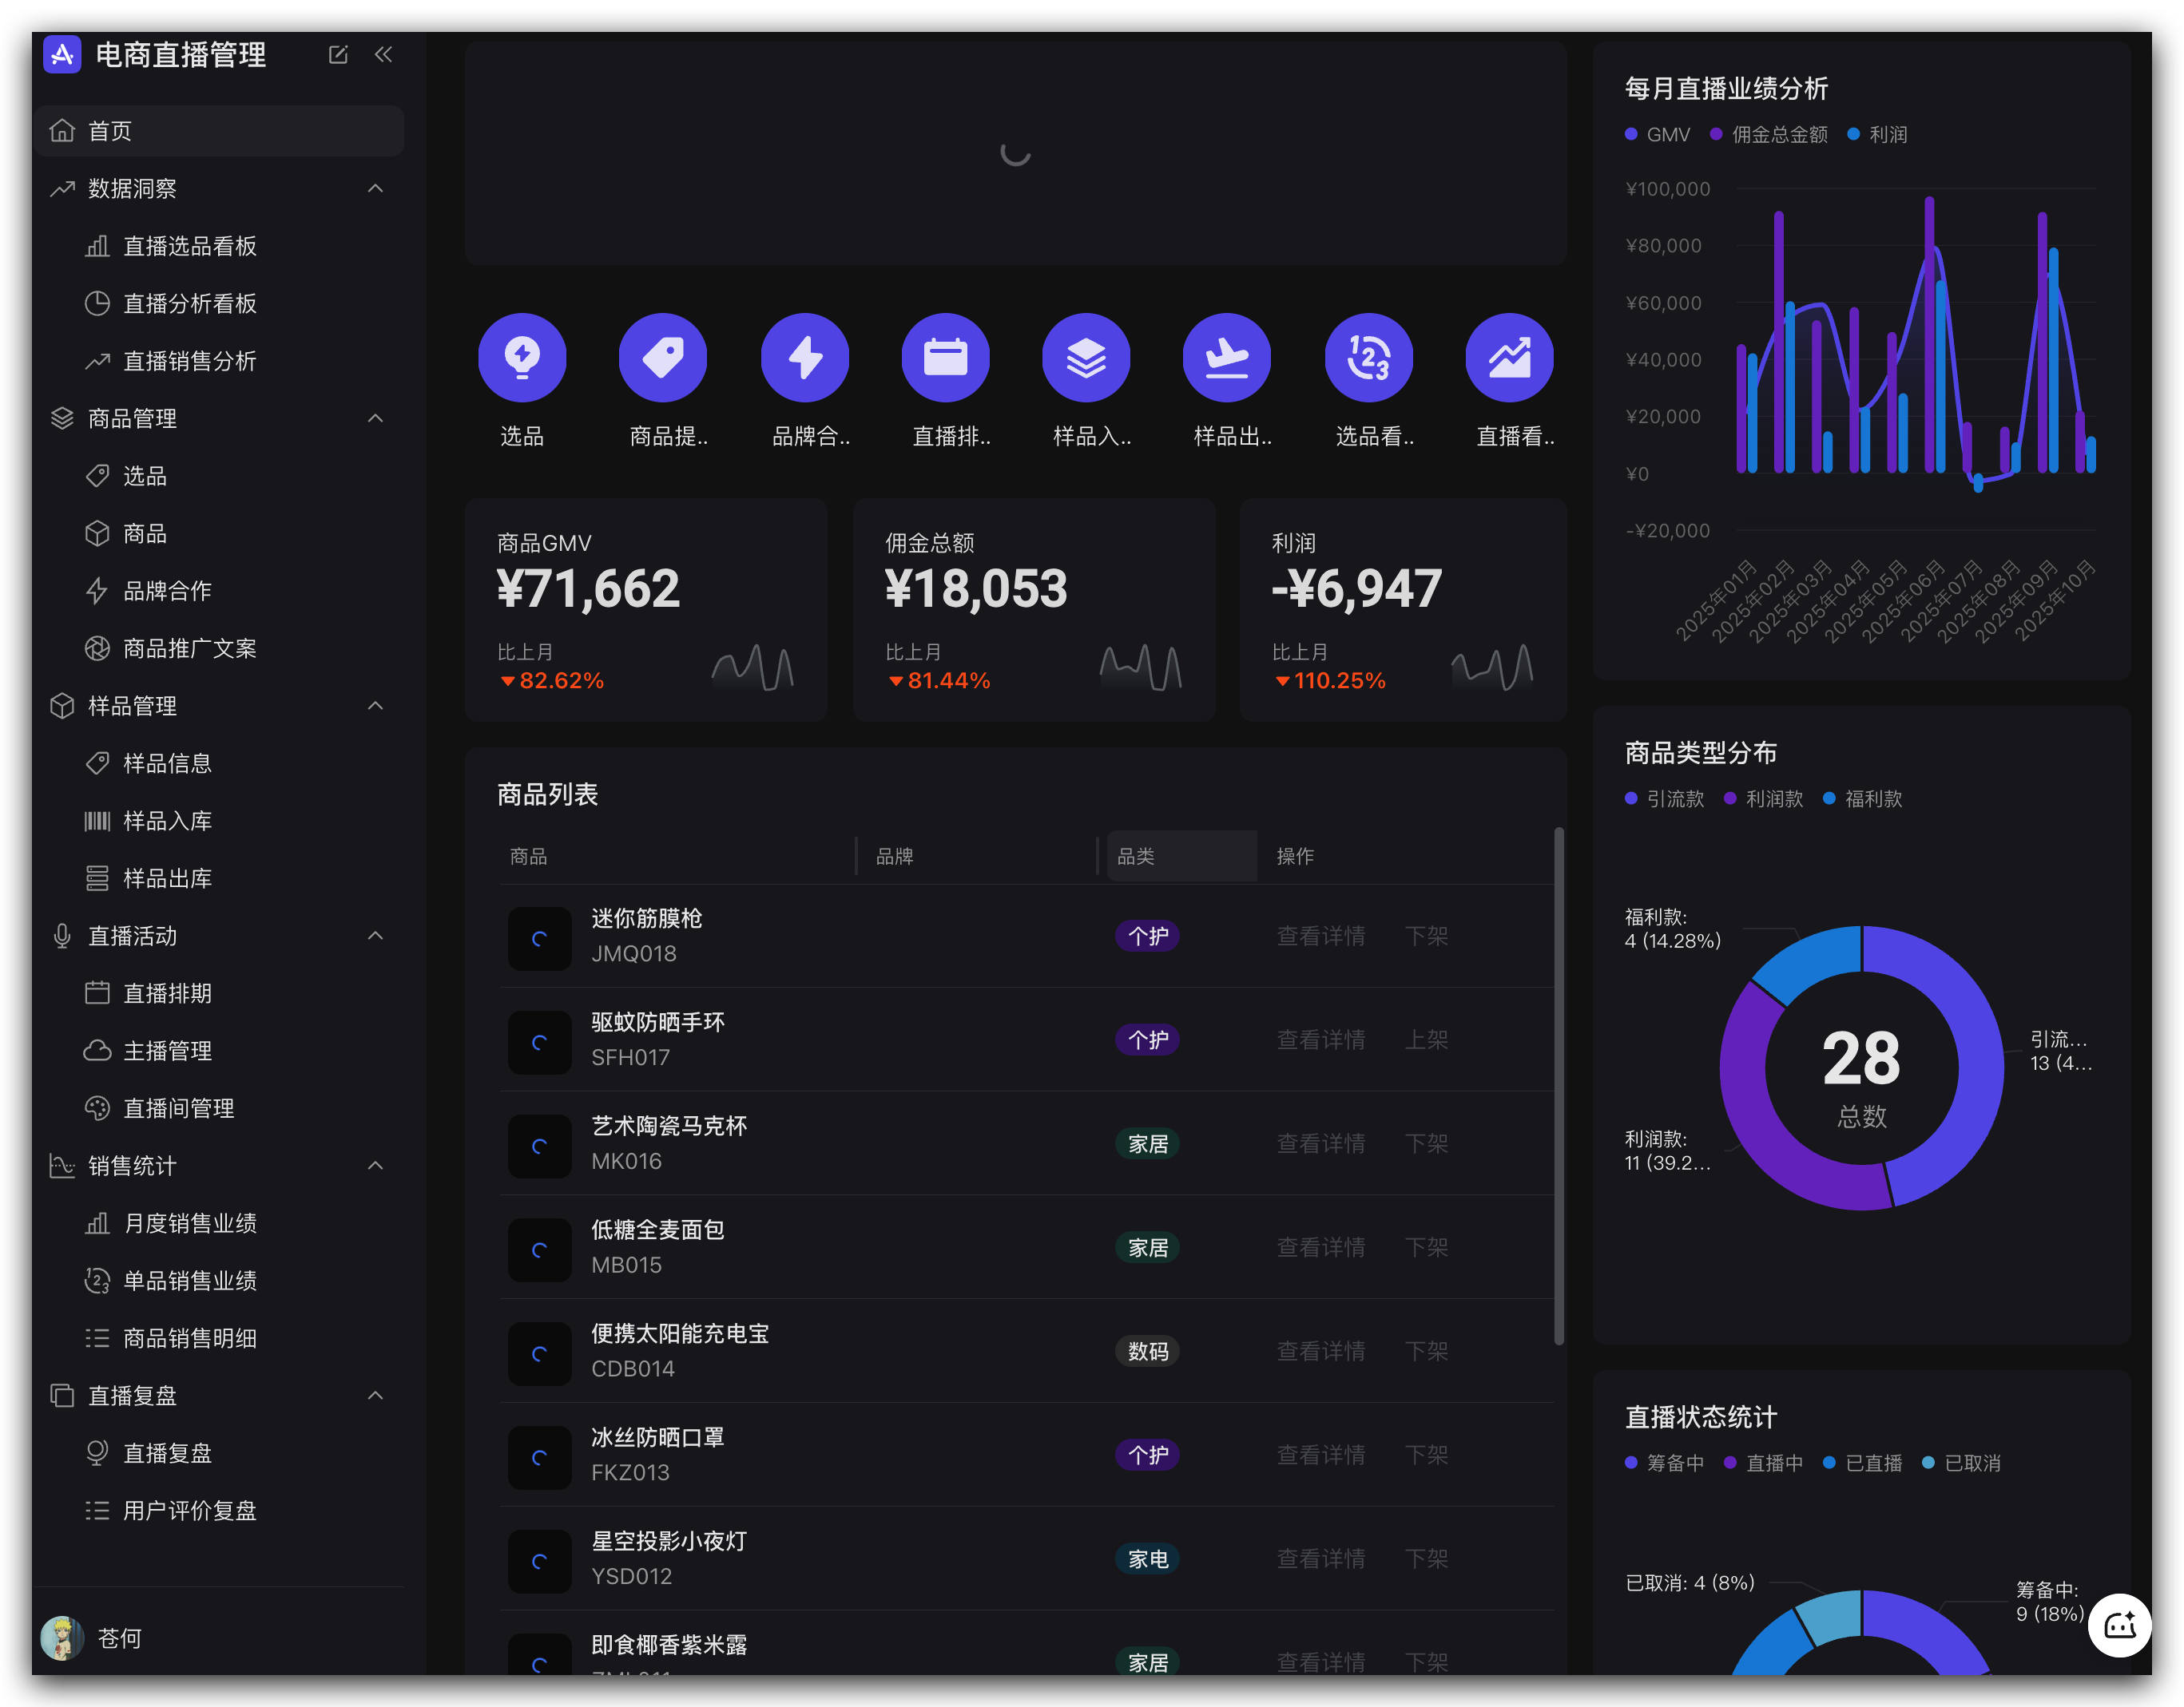Screen dimensions: 2184x1707
Task: Open the 样品出.. plane shortcut icon
Action: point(1227,357)
